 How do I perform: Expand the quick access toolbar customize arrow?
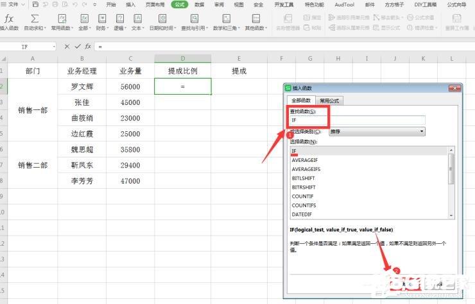pos(95,4)
